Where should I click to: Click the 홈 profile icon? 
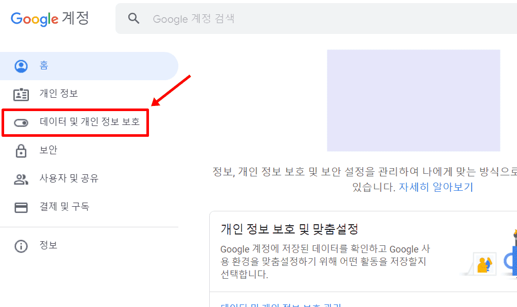[21, 66]
